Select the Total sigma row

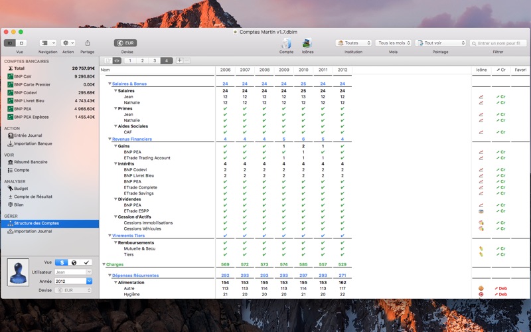(x=51, y=68)
